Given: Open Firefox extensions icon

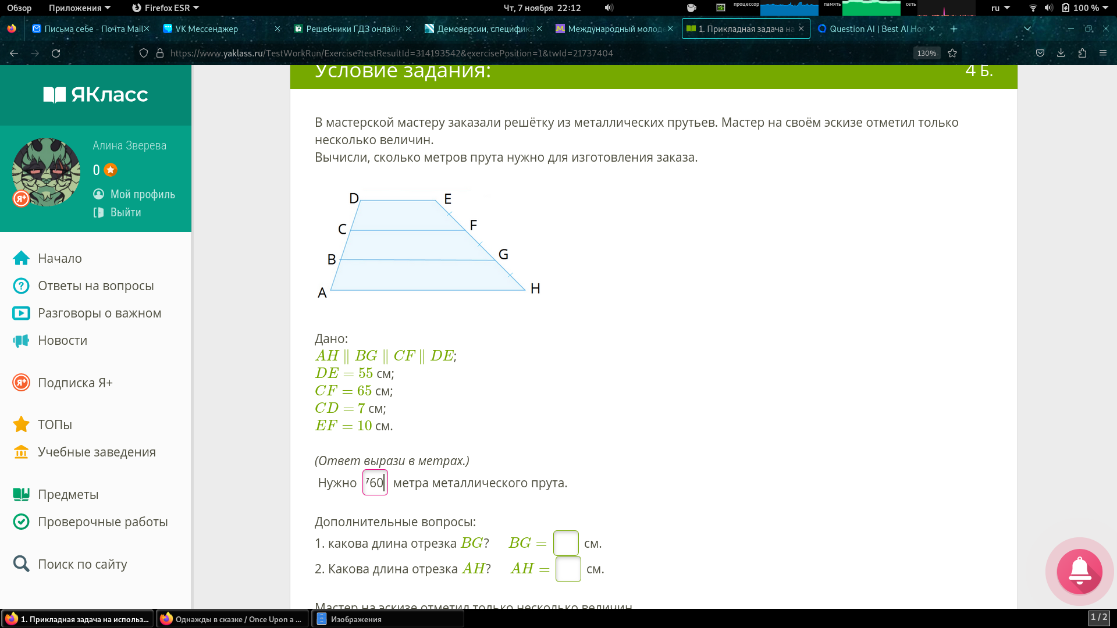Looking at the screenshot, I should tap(1082, 53).
